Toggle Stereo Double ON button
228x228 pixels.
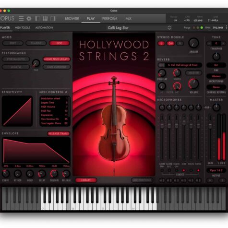[170, 43]
